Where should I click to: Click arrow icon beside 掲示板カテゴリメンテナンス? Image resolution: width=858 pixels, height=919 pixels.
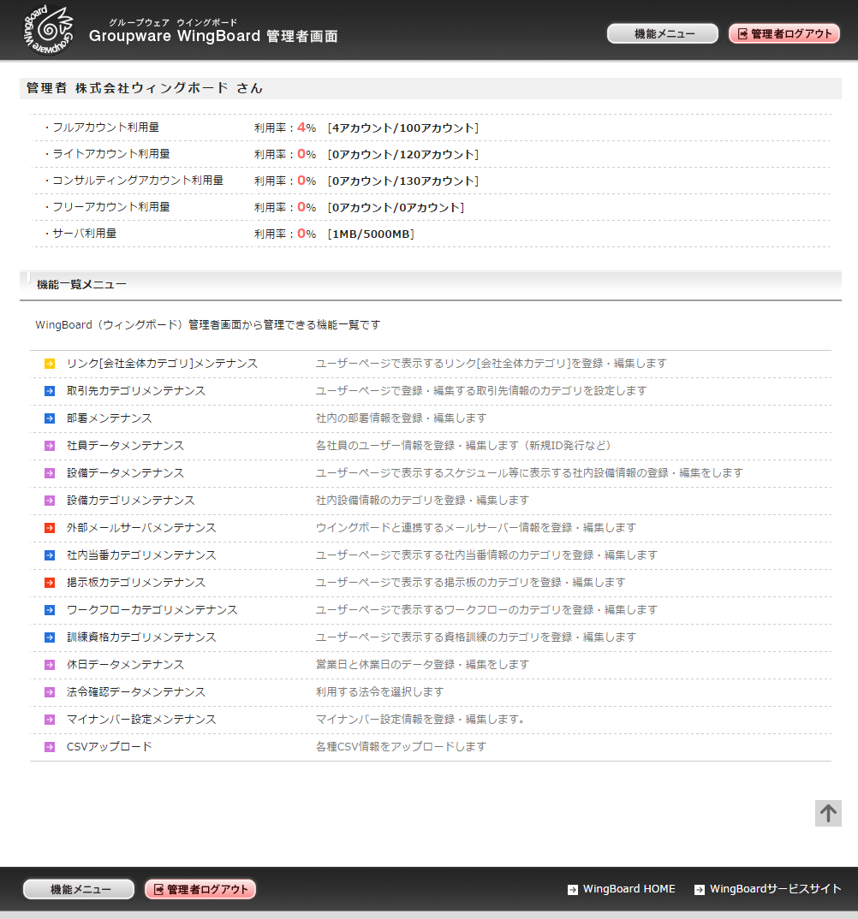pyautogui.click(x=50, y=584)
